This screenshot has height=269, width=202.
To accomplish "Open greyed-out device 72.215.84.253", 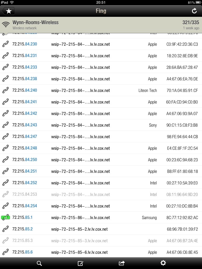I will (x=101, y=194).
